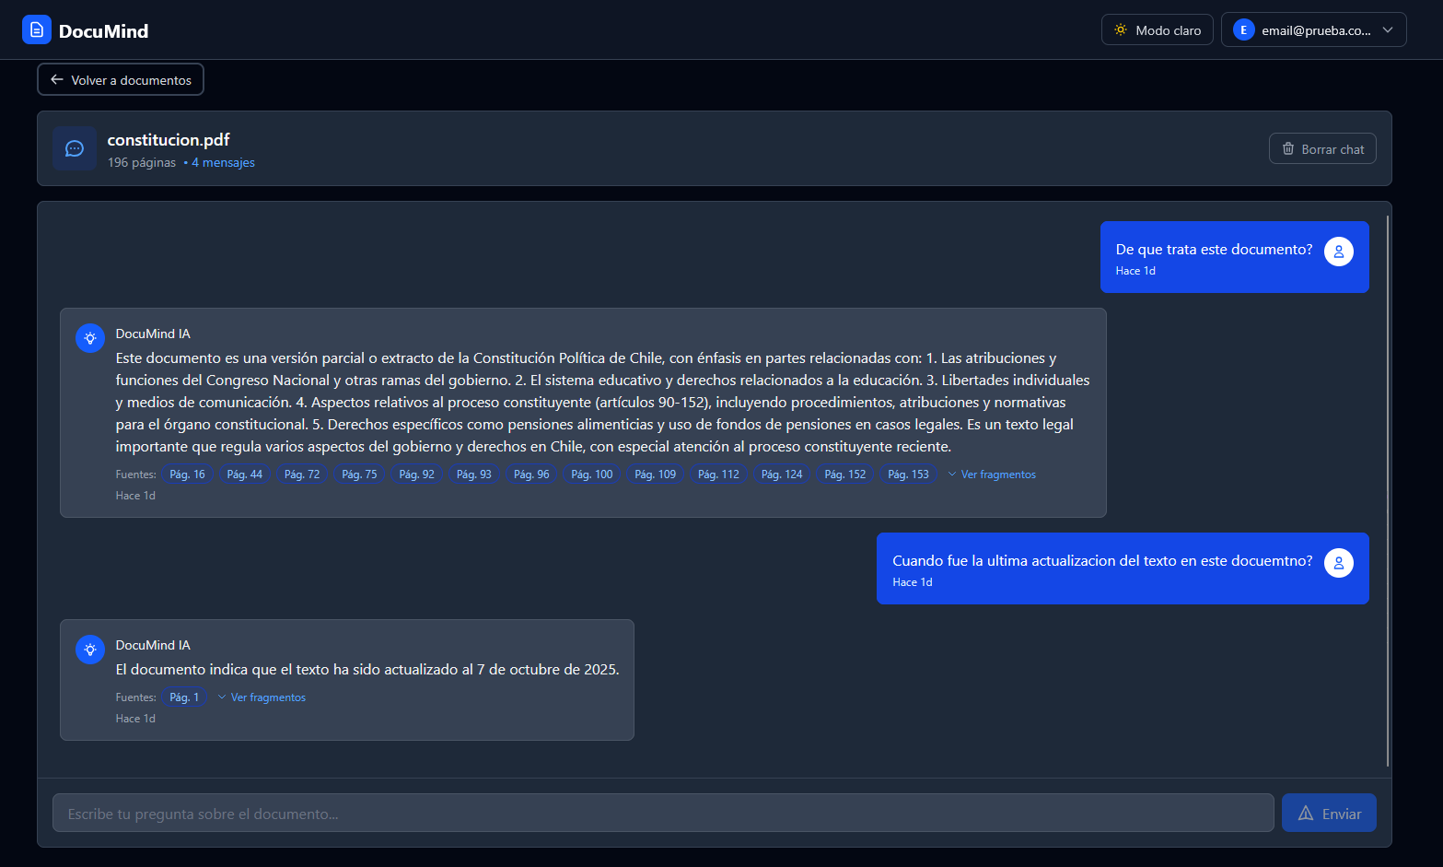
Task: Click the chat bubble icon beside constitucion.pdf
Action: tap(75, 148)
